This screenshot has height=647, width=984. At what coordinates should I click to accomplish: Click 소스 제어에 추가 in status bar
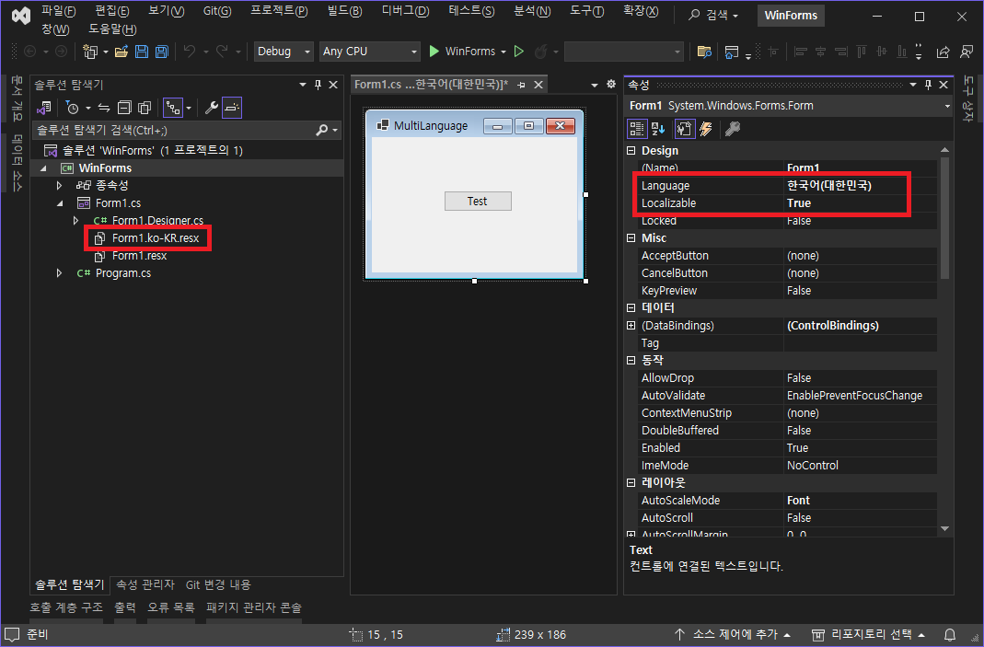733,634
